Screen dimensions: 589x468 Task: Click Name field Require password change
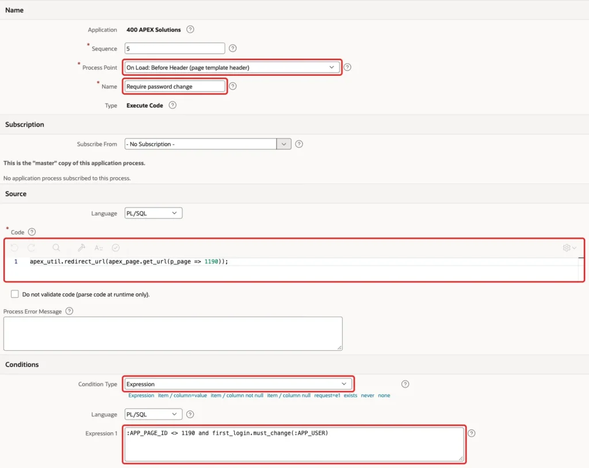click(x=175, y=86)
